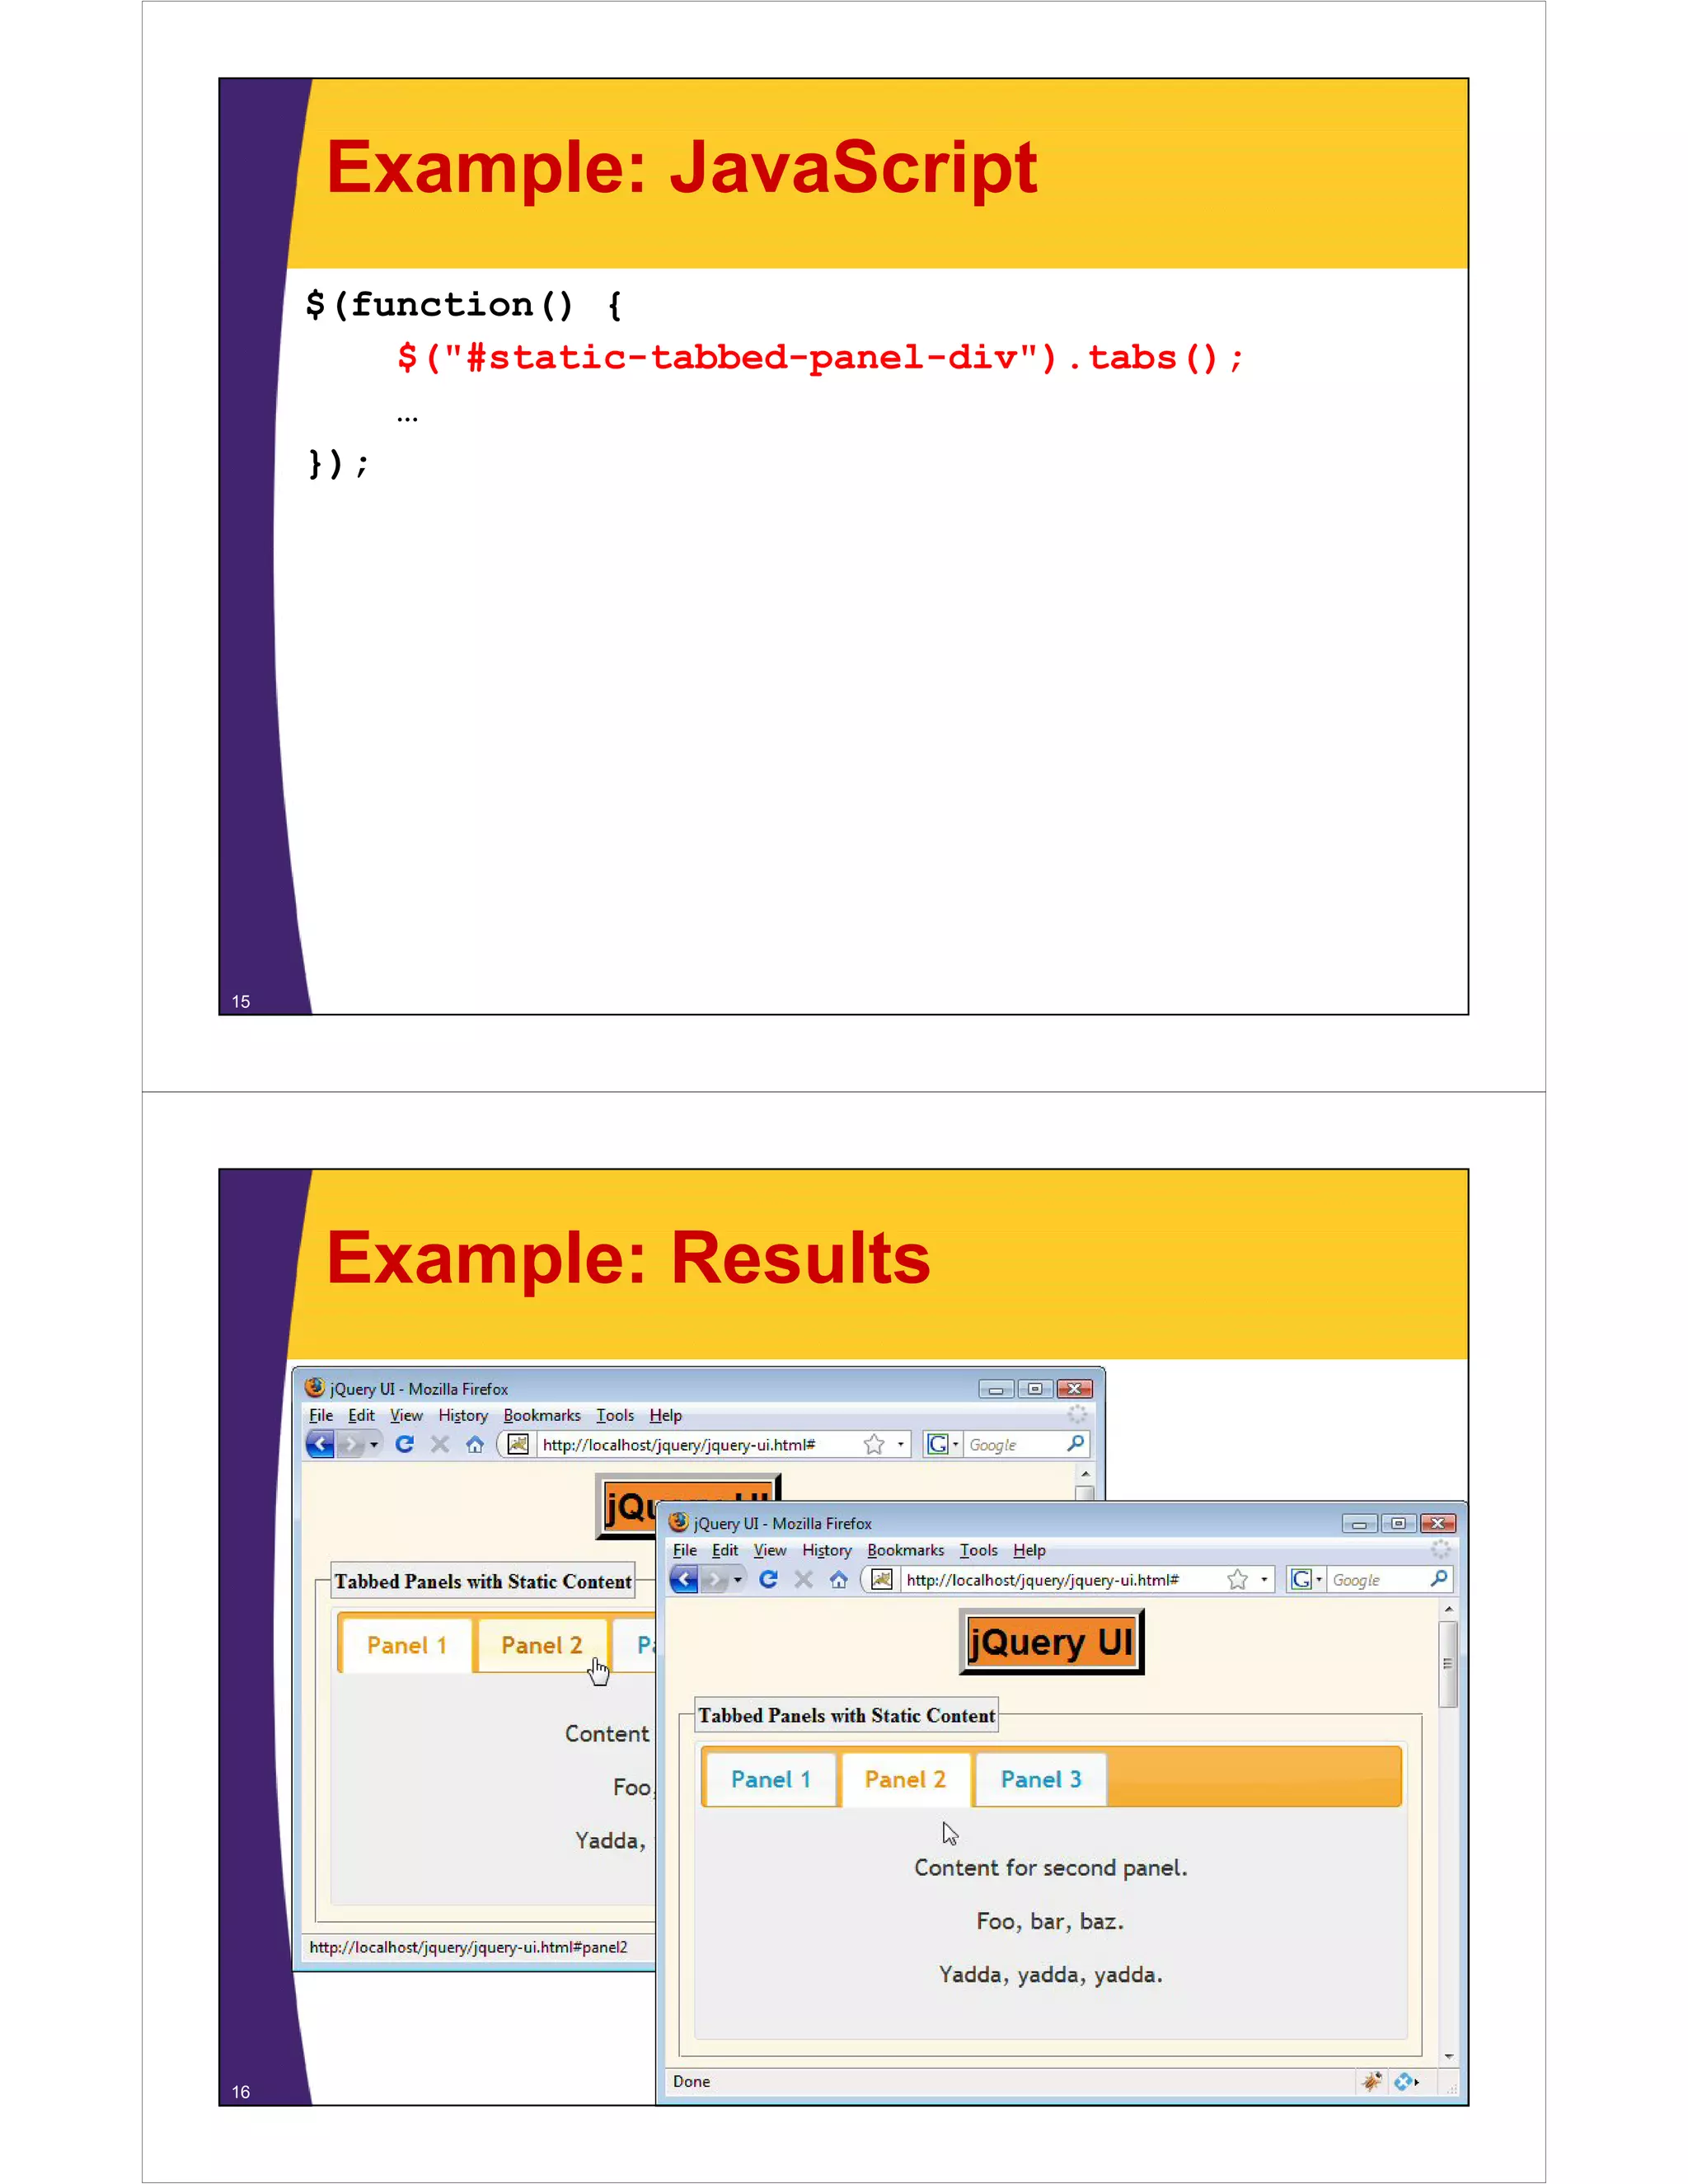The image size is (1688, 2184).
Task: Click the Forward arrow in the front Firefox window
Action: click(x=714, y=1579)
